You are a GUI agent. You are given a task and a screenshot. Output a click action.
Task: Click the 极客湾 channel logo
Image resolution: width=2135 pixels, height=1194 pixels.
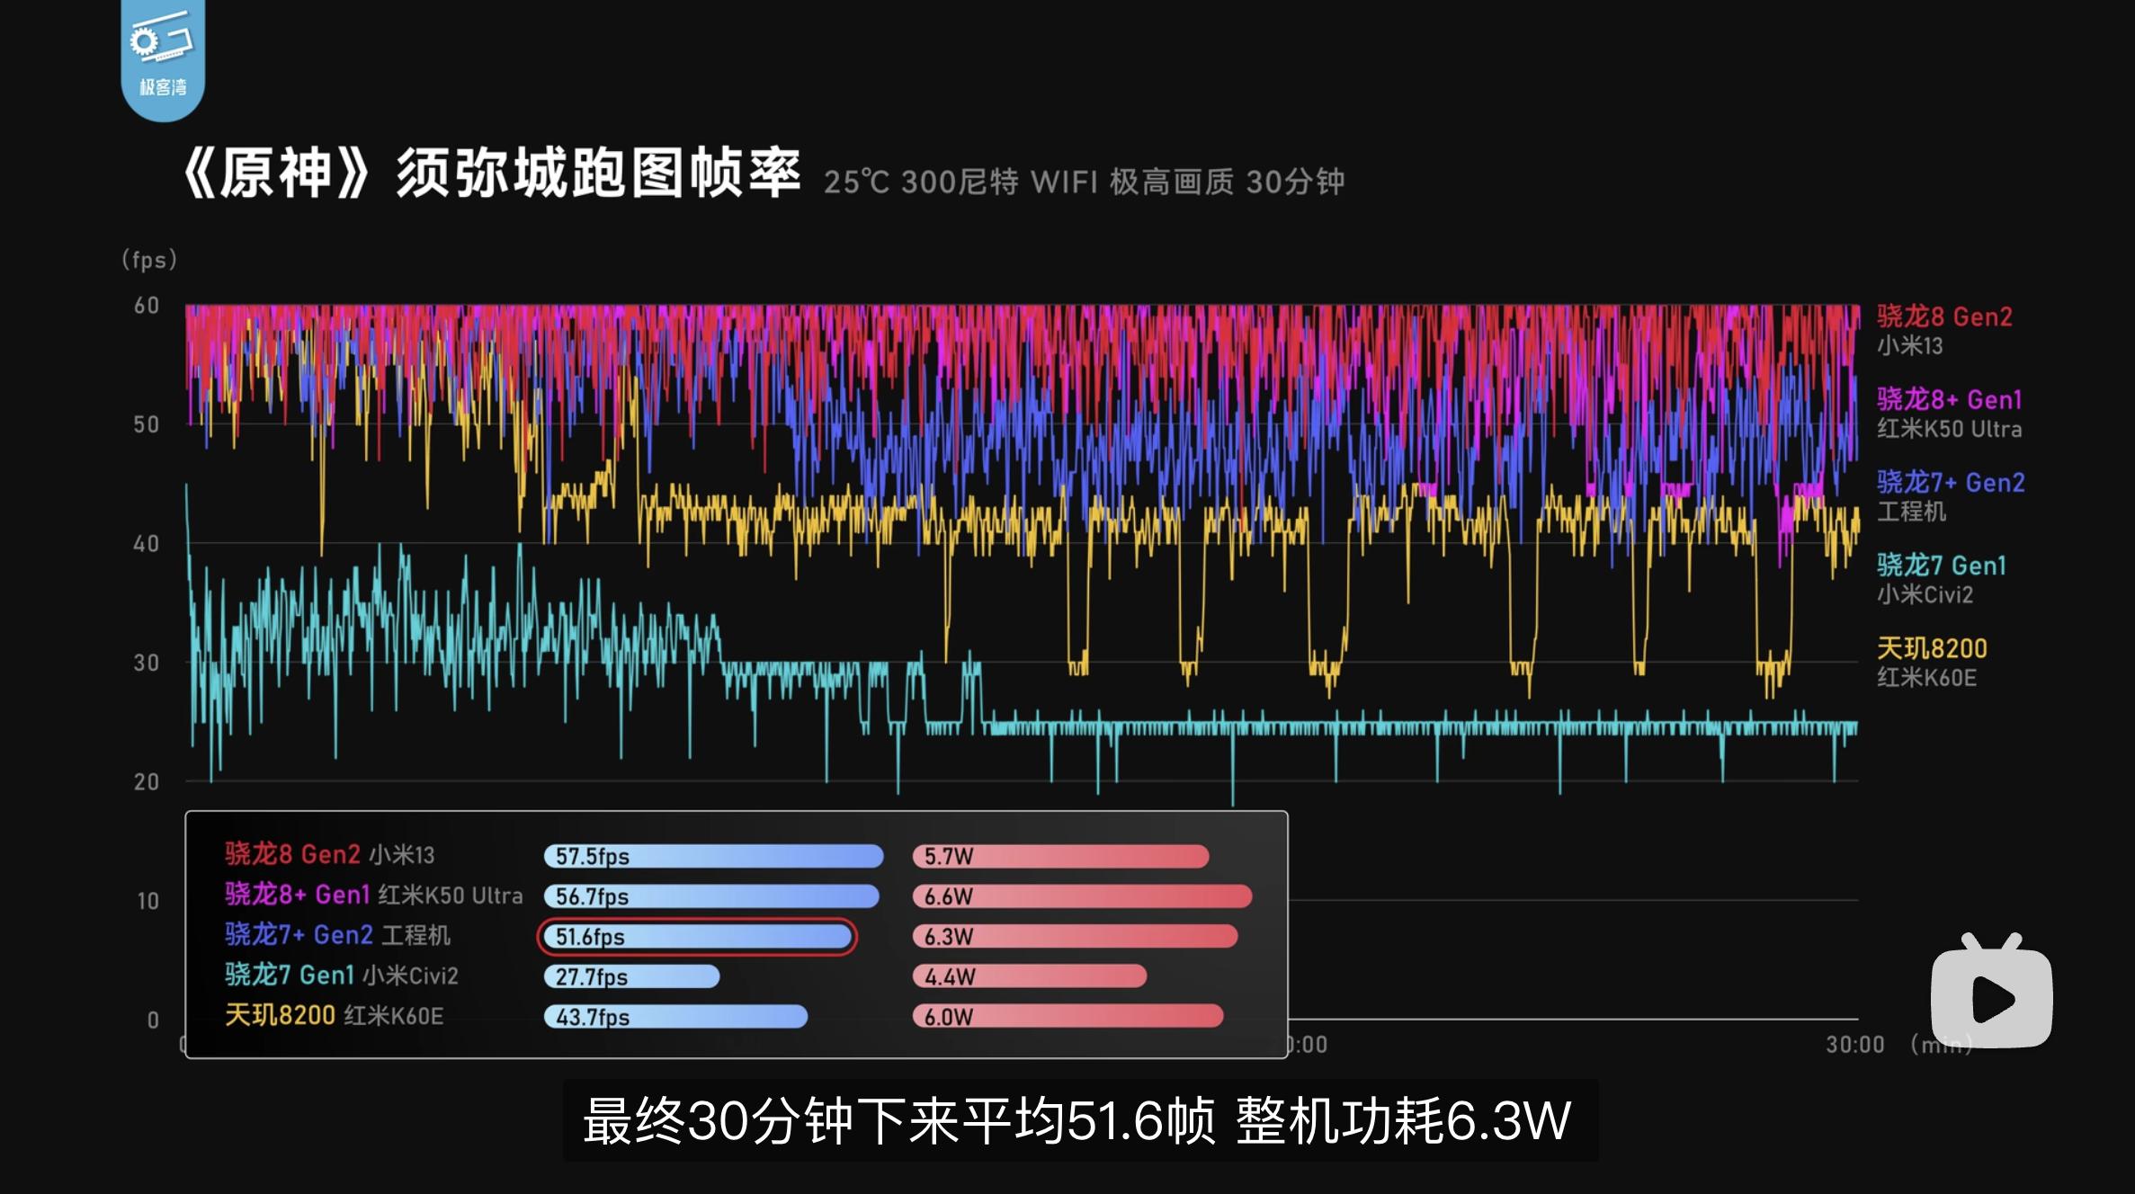pyautogui.click(x=162, y=58)
